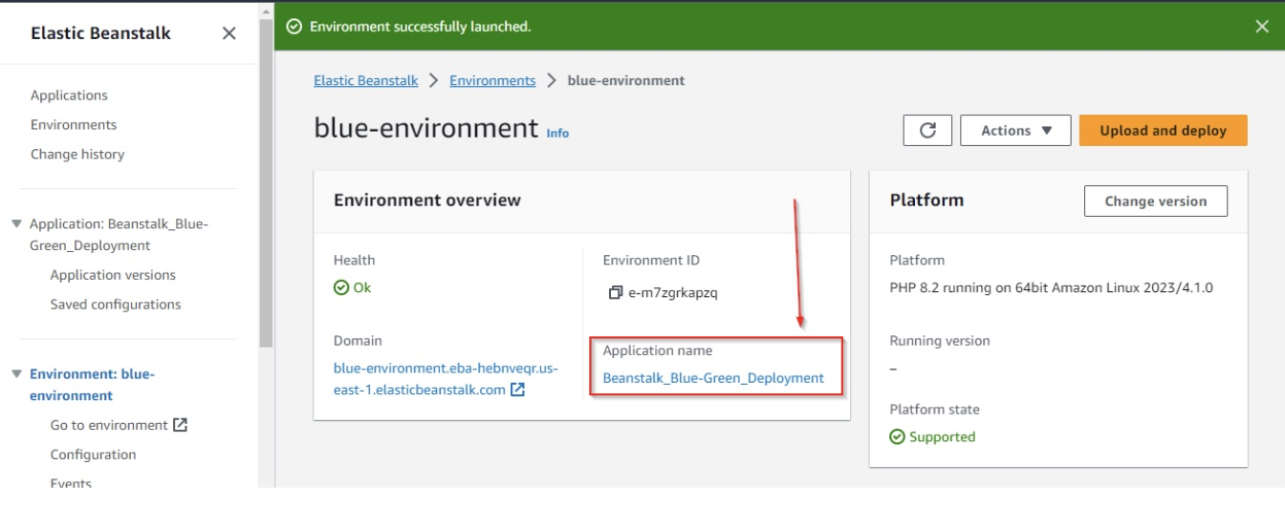The image size is (1285, 508).
Task: Open the blue-environment domain URL link
Action: click(x=446, y=379)
